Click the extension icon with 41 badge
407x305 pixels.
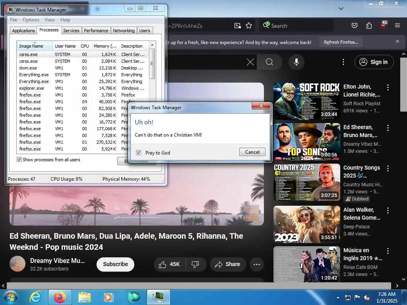click(384, 25)
